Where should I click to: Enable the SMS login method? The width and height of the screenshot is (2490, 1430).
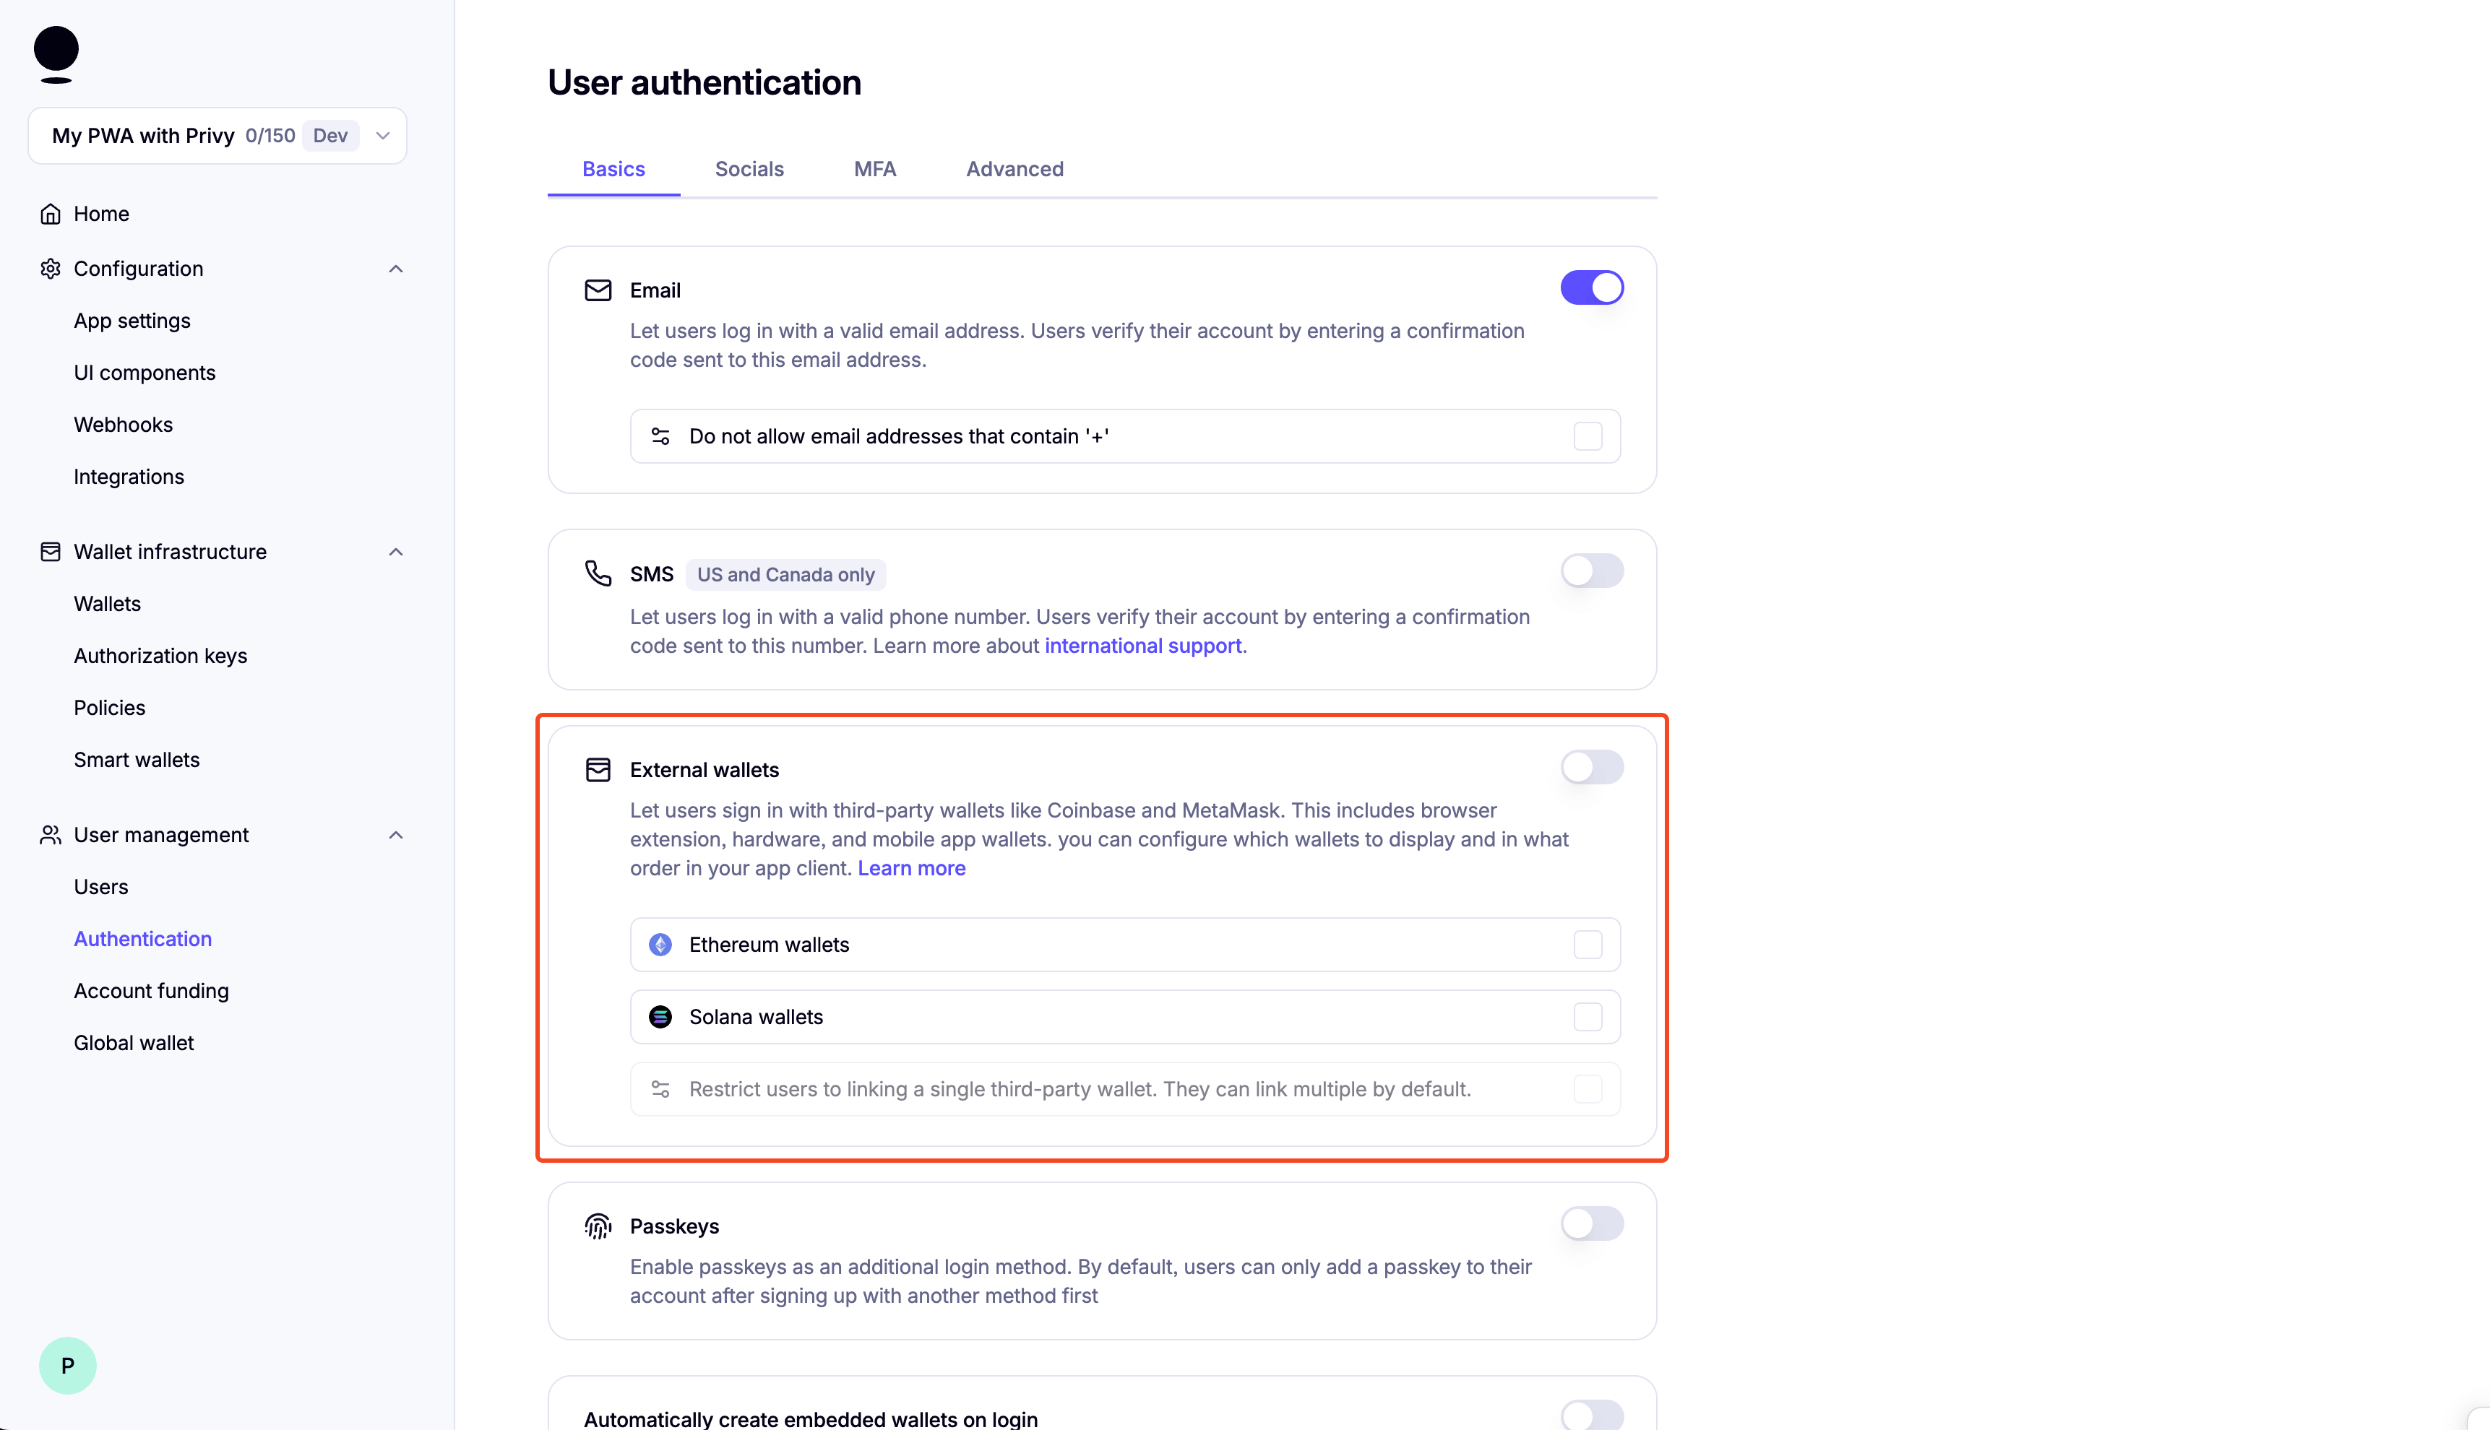(x=1591, y=570)
